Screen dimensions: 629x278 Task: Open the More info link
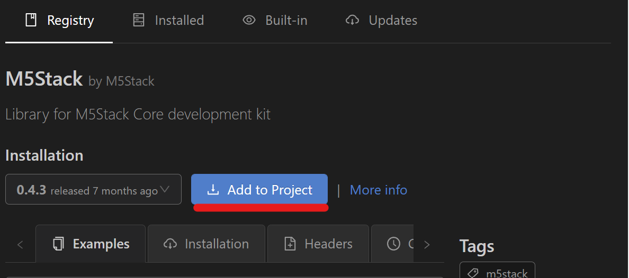tap(378, 190)
